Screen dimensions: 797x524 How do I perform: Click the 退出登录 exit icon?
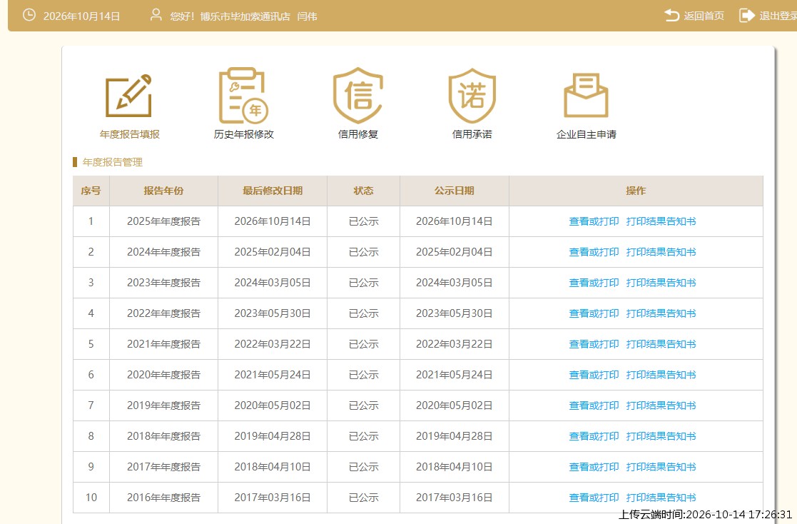tap(746, 15)
